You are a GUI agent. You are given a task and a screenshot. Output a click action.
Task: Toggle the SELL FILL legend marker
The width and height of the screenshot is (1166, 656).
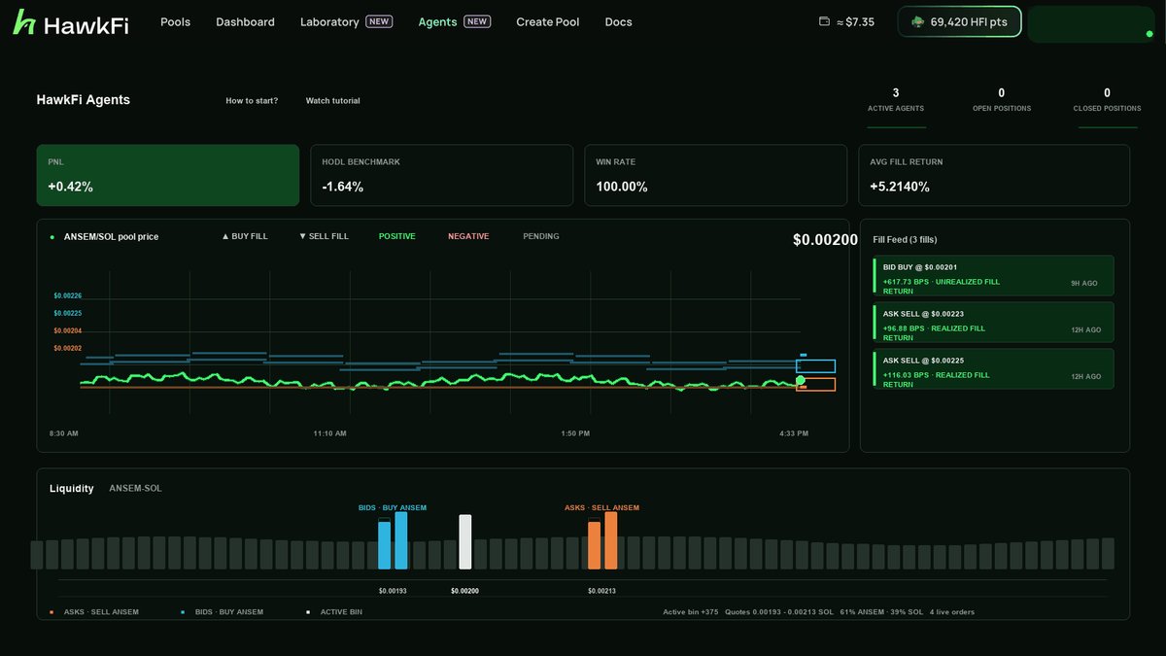[x=324, y=236]
